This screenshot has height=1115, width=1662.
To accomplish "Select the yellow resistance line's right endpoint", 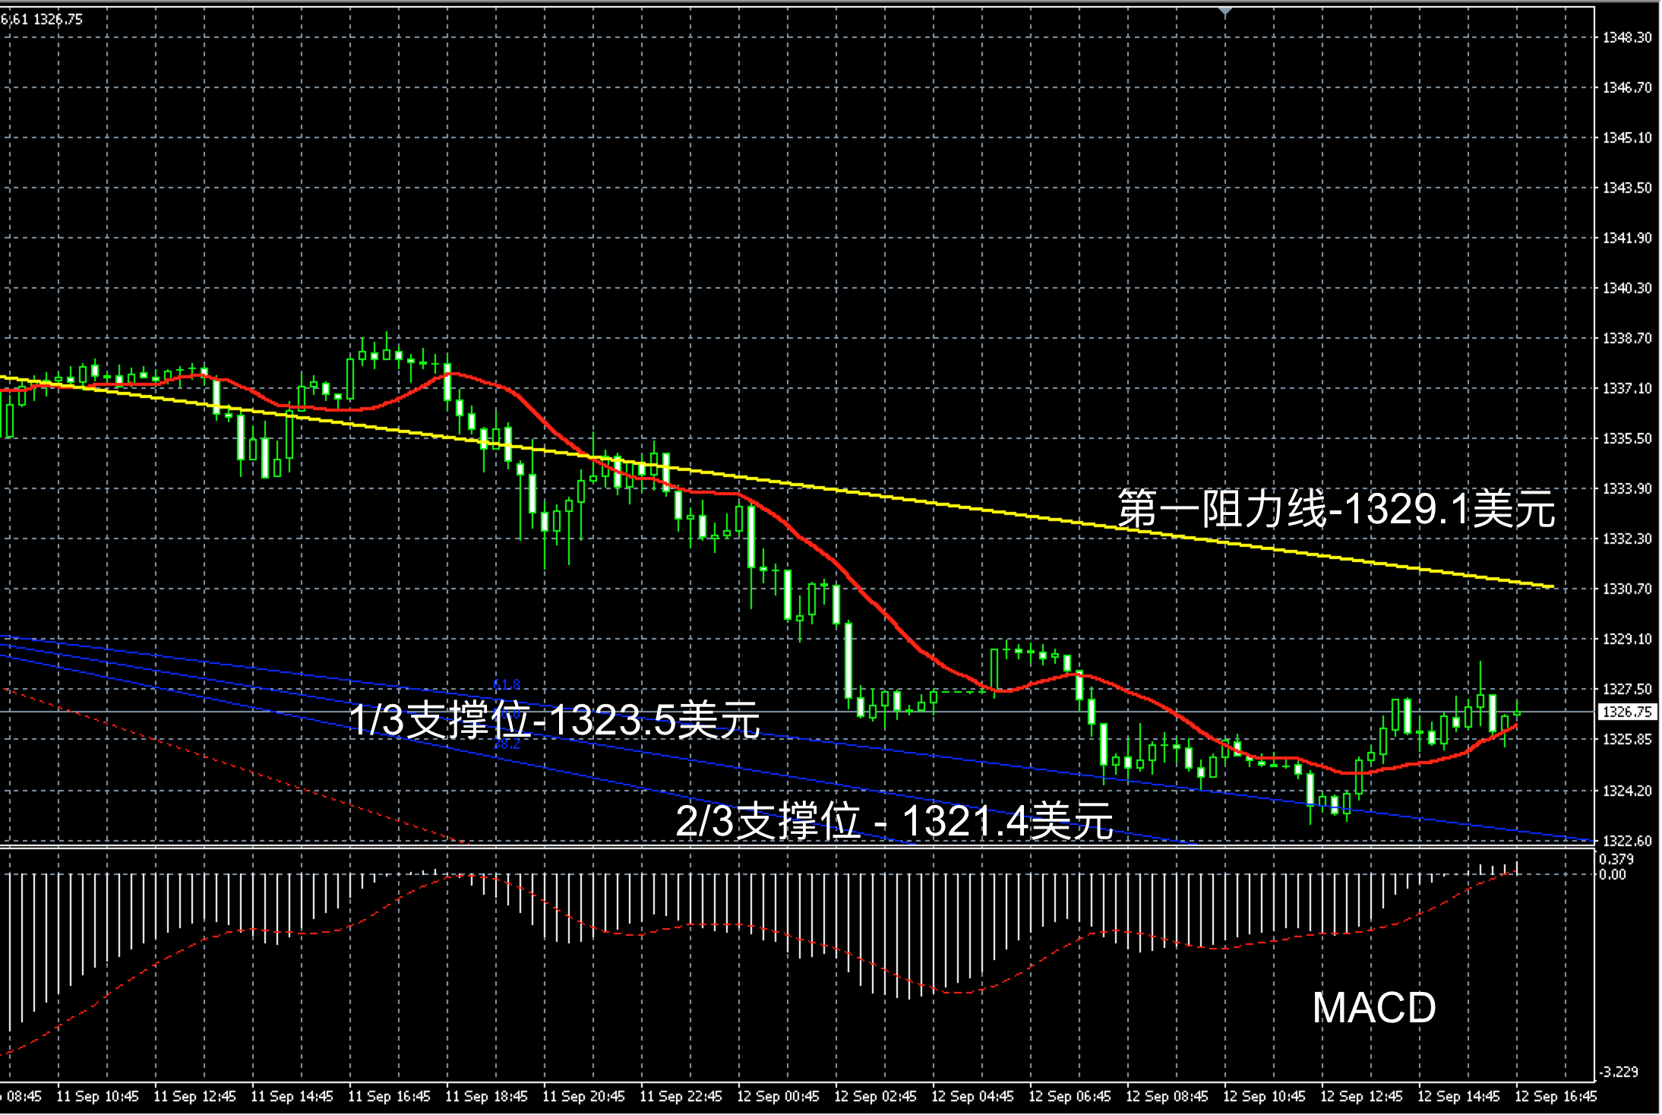I will click(1553, 586).
